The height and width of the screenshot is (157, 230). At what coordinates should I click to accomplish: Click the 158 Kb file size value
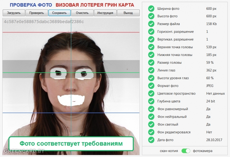(x=211, y=24)
